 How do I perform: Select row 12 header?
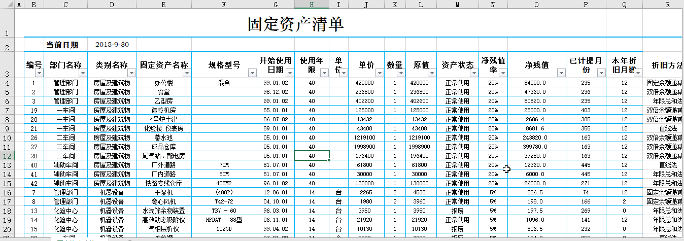click(x=7, y=156)
